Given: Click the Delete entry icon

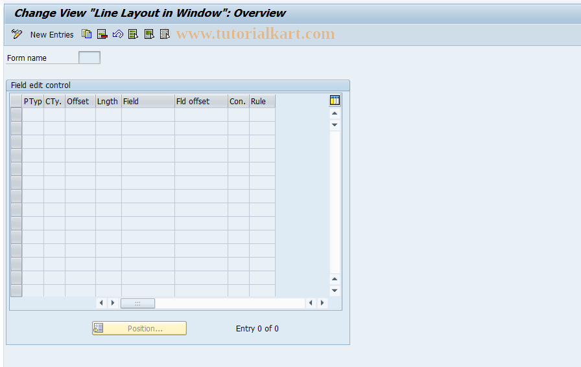Looking at the screenshot, I should (x=102, y=34).
